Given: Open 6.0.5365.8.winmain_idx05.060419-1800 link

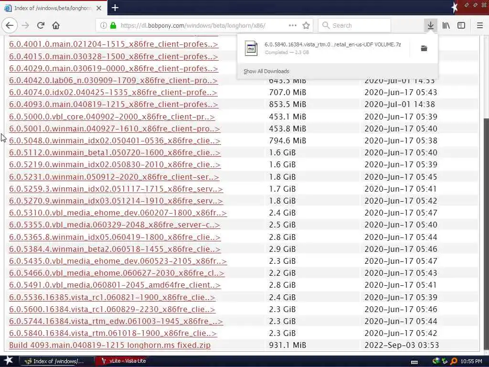Looking at the screenshot, I should coord(115,237).
